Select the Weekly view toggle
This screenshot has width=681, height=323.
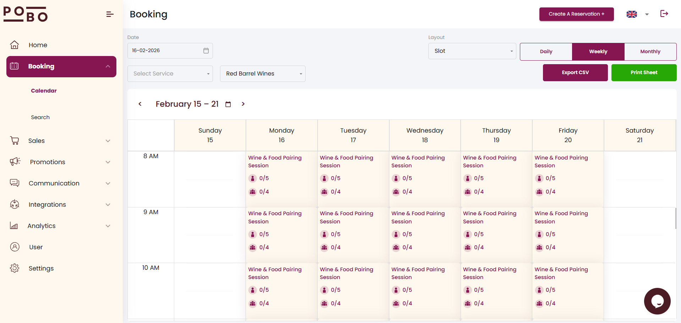[598, 52]
